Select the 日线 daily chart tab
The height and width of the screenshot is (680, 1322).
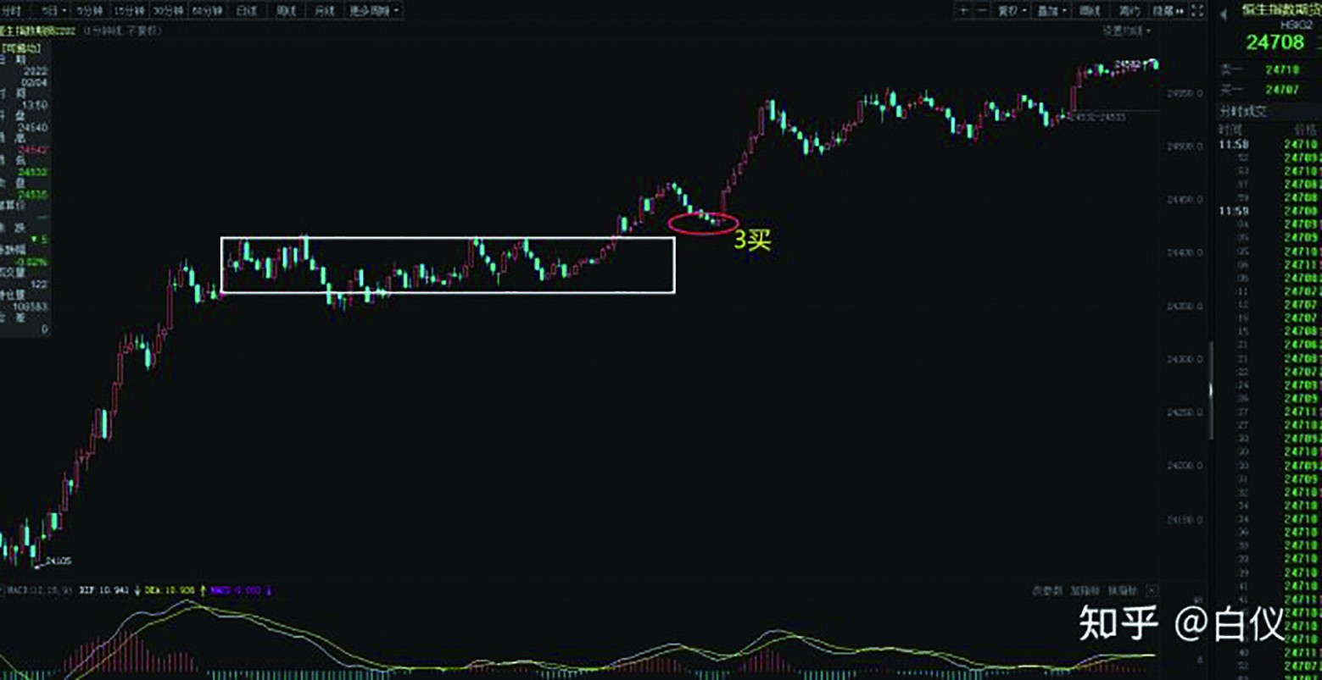click(247, 11)
